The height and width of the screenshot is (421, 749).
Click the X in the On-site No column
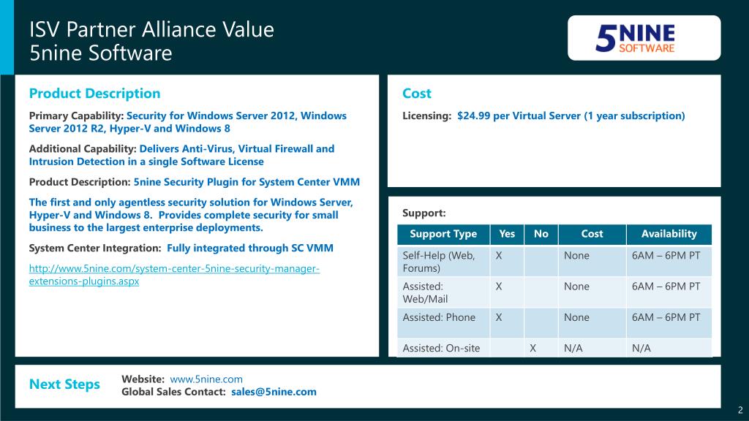click(x=532, y=349)
